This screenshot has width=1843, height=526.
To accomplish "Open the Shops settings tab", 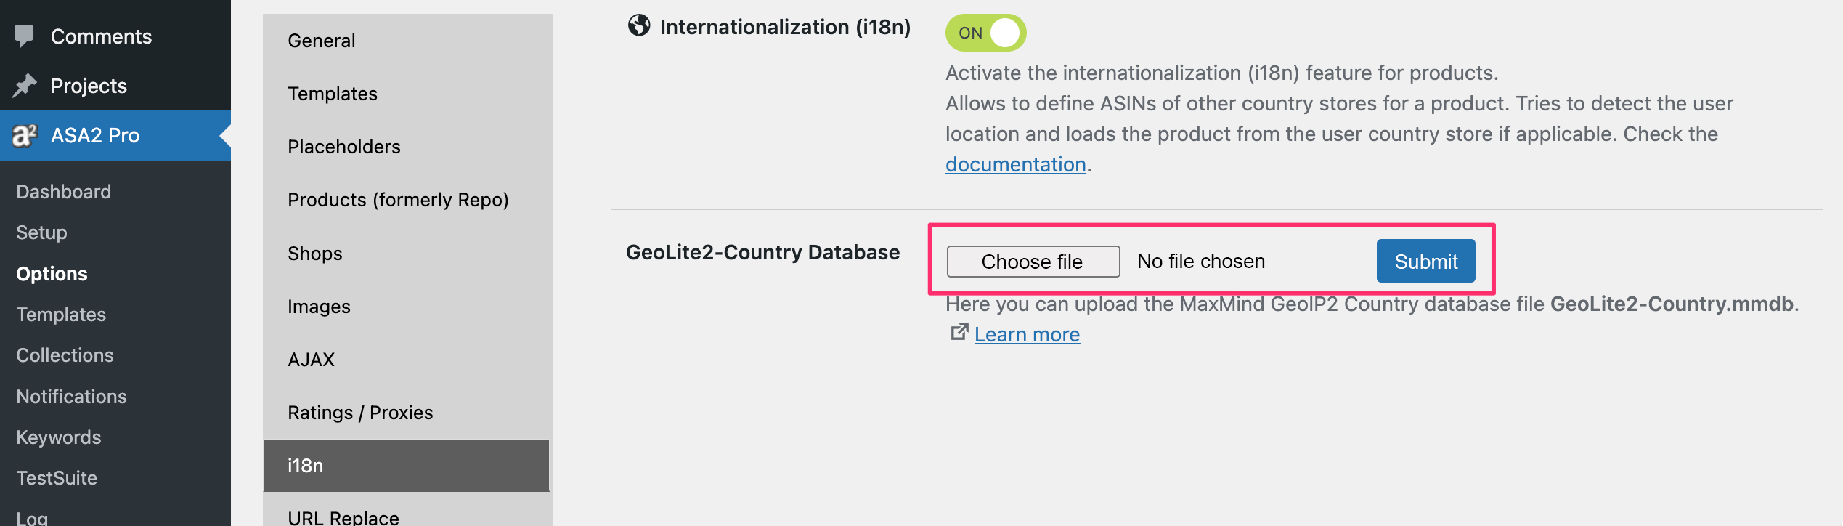I will (314, 253).
